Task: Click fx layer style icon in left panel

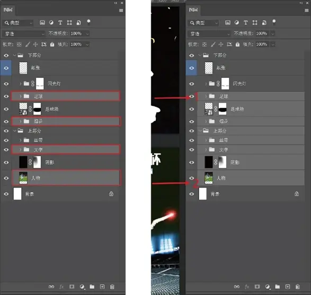Action: (x=61, y=287)
